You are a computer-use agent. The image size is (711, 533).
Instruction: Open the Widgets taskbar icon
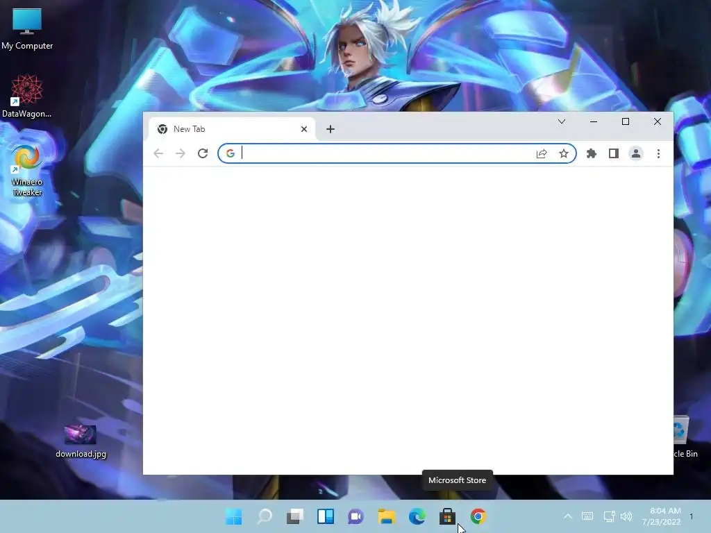pyautogui.click(x=326, y=516)
